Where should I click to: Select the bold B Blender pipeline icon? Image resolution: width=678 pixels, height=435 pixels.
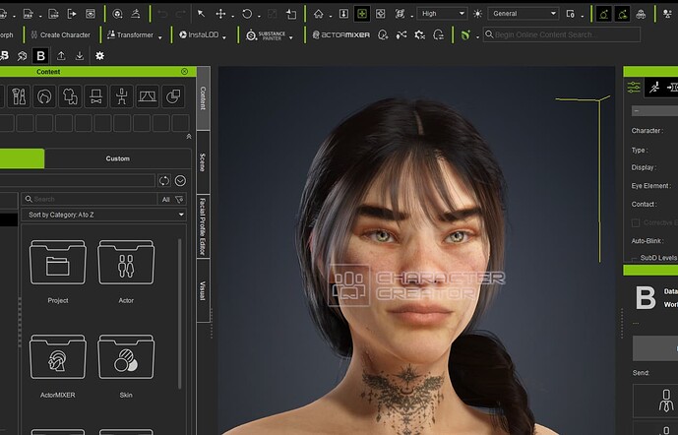[x=40, y=56]
